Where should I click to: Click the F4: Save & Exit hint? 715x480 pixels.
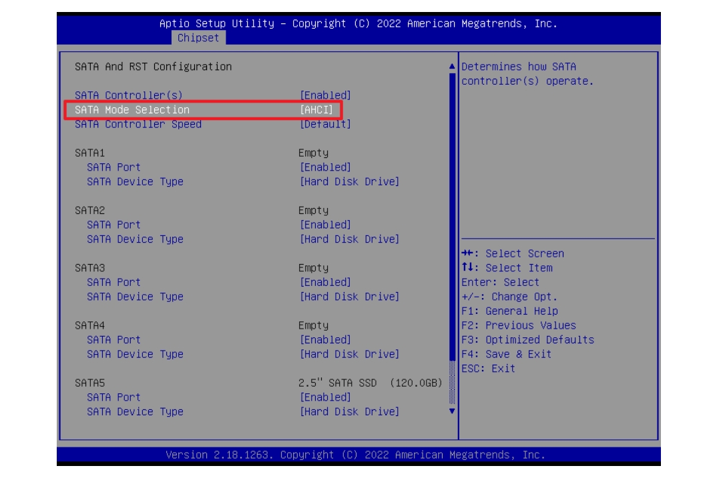506,354
